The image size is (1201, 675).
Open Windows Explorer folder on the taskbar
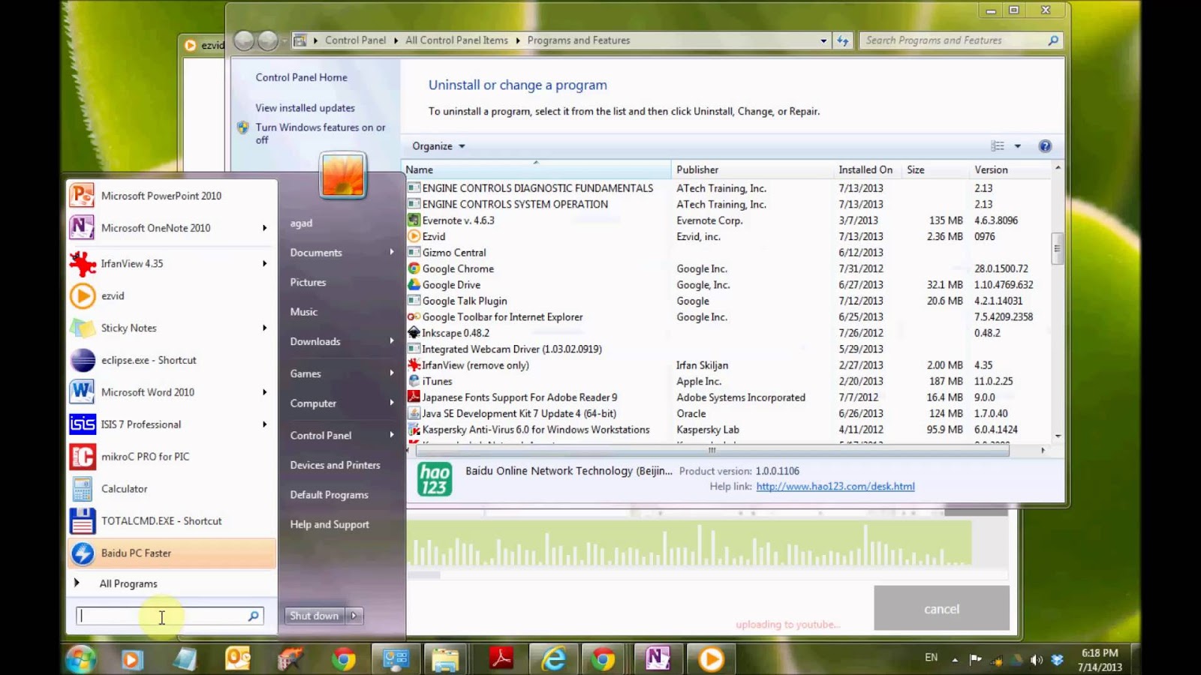coord(445,659)
